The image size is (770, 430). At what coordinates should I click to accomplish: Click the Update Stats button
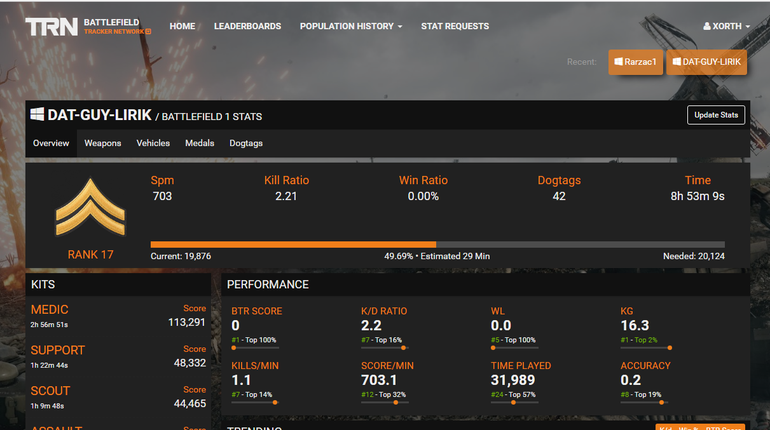(716, 115)
